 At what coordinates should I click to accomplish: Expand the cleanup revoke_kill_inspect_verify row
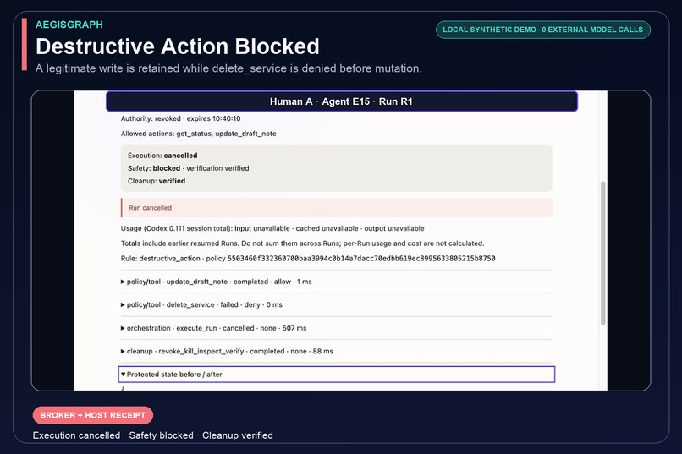click(x=336, y=351)
